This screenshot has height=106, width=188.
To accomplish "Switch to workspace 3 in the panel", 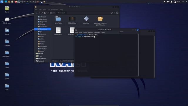I will (x=31, y=2).
